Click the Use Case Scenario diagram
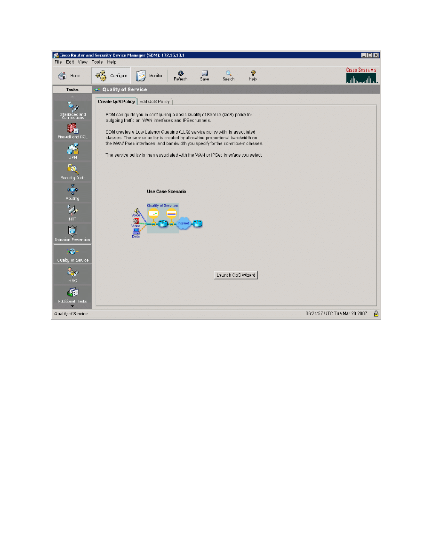The image size is (432, 559). [x=167, y=220]
